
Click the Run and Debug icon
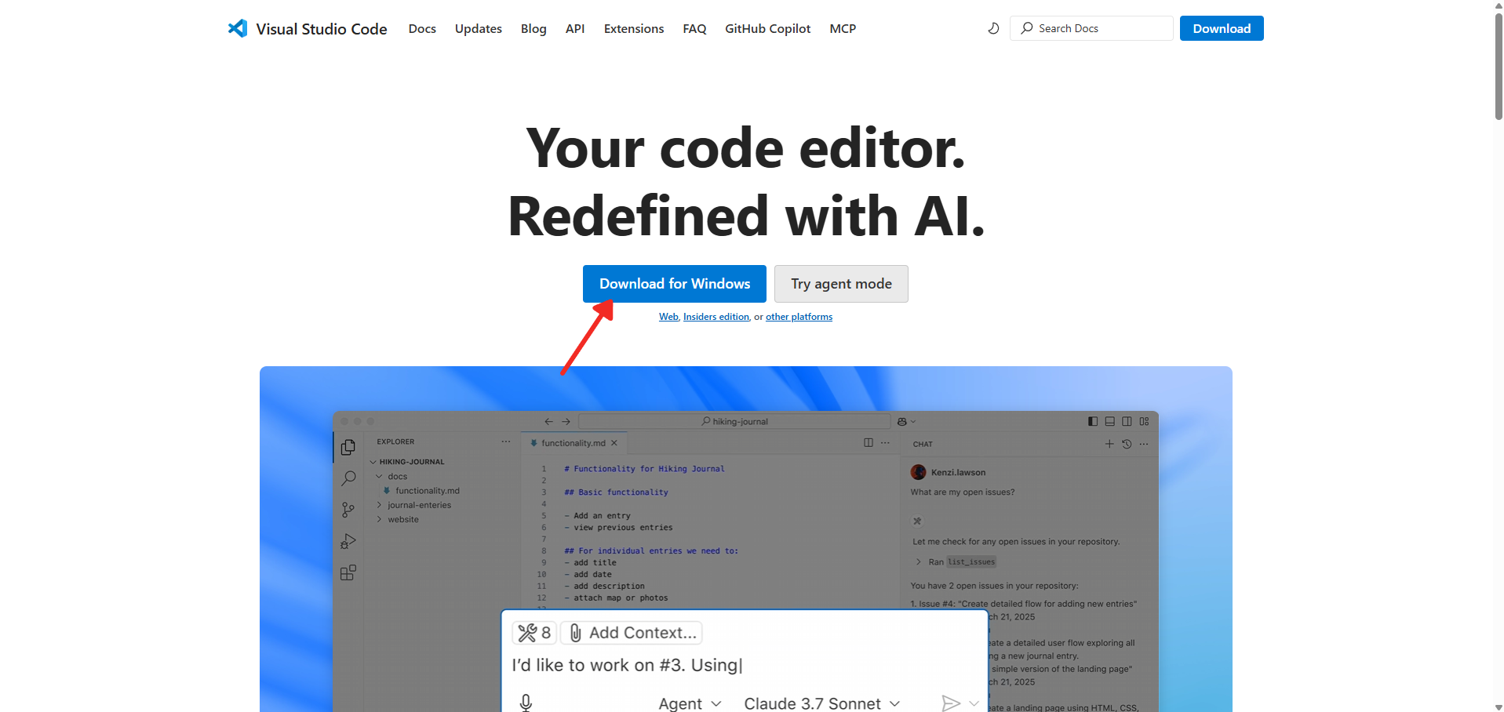tap(348, 542)
